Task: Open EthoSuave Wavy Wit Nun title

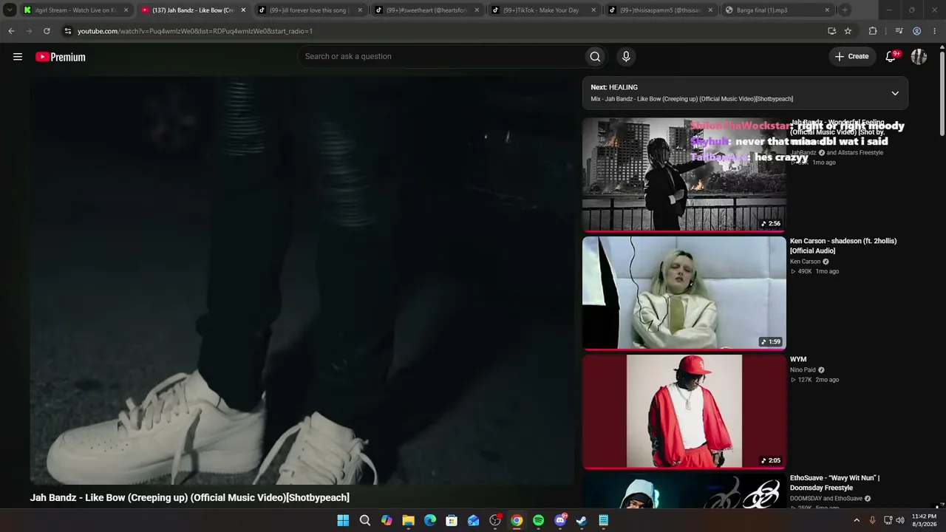Action: [x=835, y=483]
